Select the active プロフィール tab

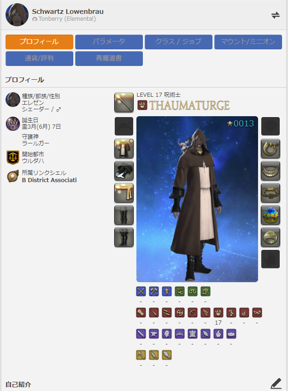click(39, 41)
